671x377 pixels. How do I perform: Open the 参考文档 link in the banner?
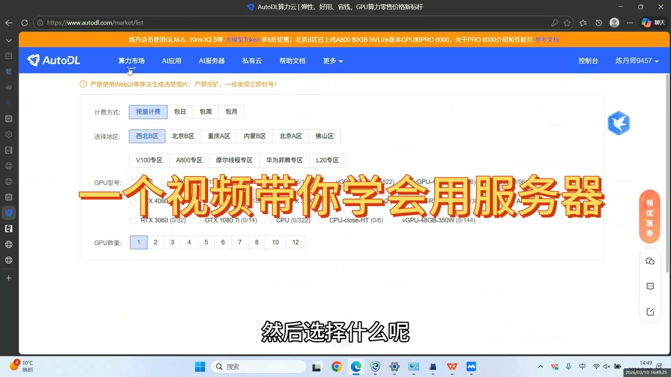click(547, 40)
